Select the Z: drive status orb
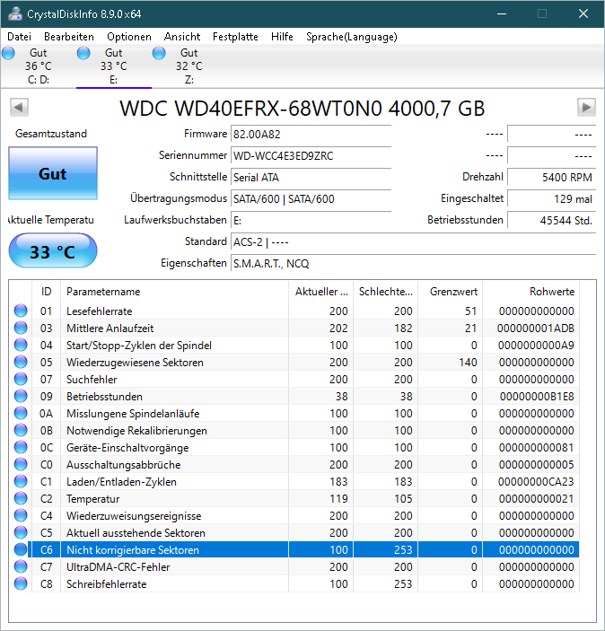605x631 pixels. (x=159, y=53)
